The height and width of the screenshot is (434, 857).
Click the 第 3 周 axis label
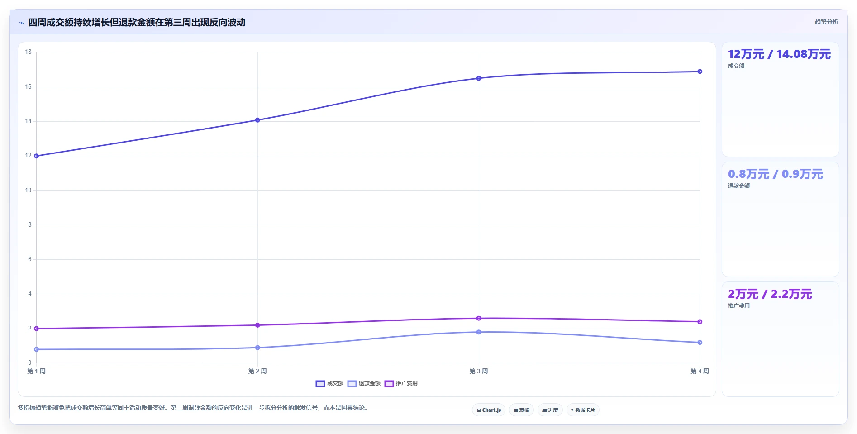click(479, 371)
